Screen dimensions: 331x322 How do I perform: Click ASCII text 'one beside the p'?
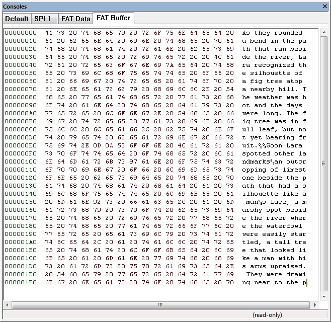(274, 178)
